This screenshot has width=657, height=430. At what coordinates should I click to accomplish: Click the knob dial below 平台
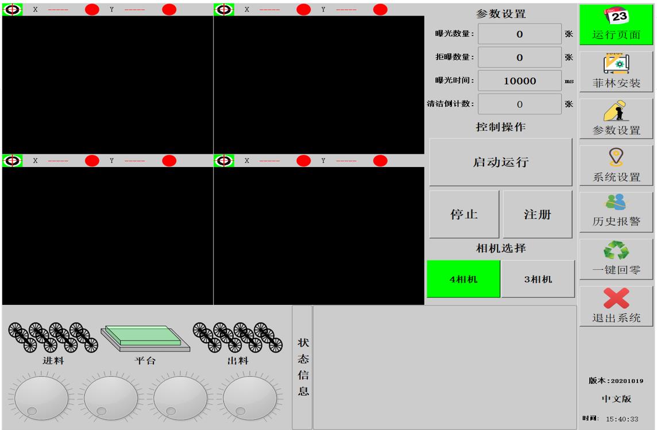(111, 398)
